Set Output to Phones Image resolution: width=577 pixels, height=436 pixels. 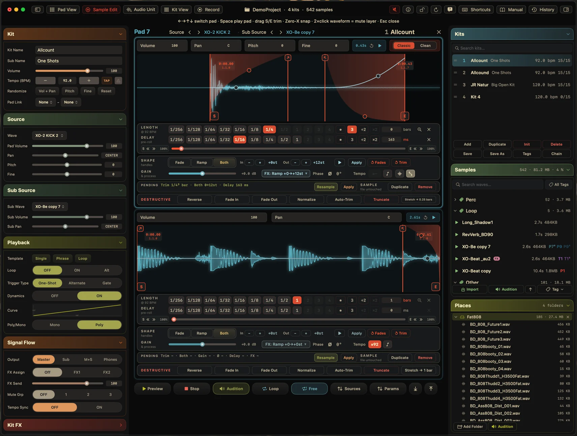click(110, 360)
